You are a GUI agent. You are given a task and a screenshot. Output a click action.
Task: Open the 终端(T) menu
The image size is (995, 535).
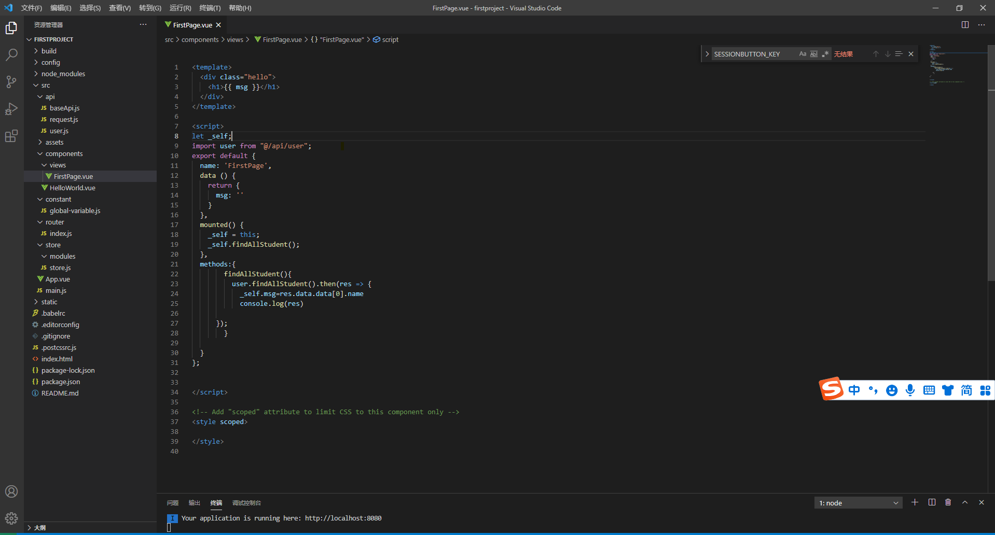pyautogui.click(x=210, y=8)
